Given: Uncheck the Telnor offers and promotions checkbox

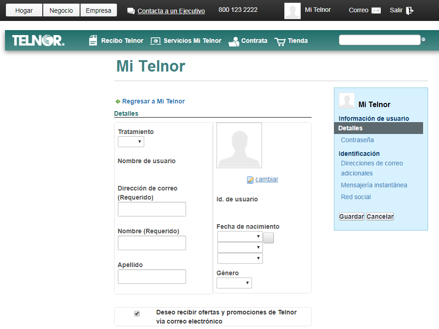Looking at the screenshot, I should [136, 314].
